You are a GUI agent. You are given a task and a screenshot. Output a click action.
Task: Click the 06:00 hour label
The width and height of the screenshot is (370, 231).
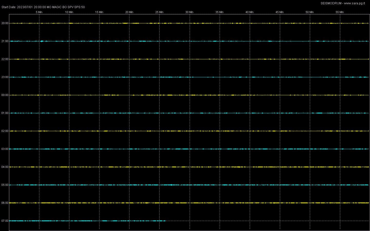click(5, 203)
